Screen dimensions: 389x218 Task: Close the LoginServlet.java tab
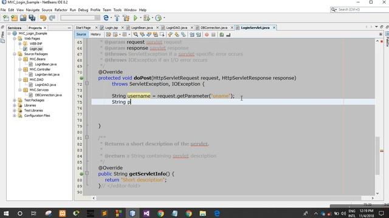274,28
